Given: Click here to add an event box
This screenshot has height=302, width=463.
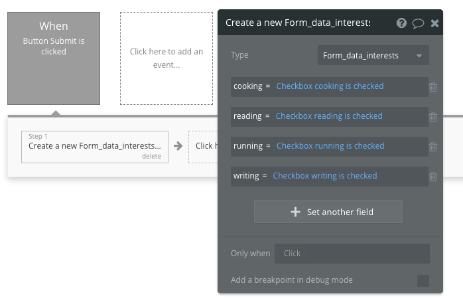Looking at the screenshot, I should click(166, 58).
